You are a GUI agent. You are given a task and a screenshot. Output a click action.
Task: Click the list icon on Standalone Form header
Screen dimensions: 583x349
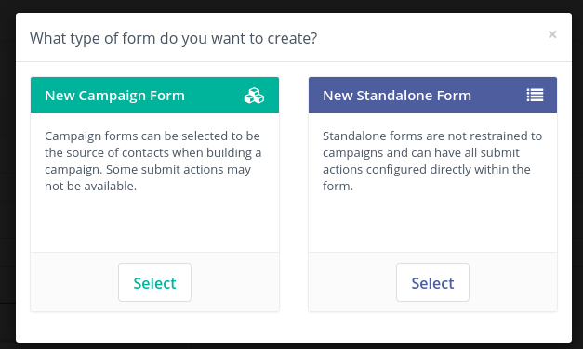[x=535, y=95]
